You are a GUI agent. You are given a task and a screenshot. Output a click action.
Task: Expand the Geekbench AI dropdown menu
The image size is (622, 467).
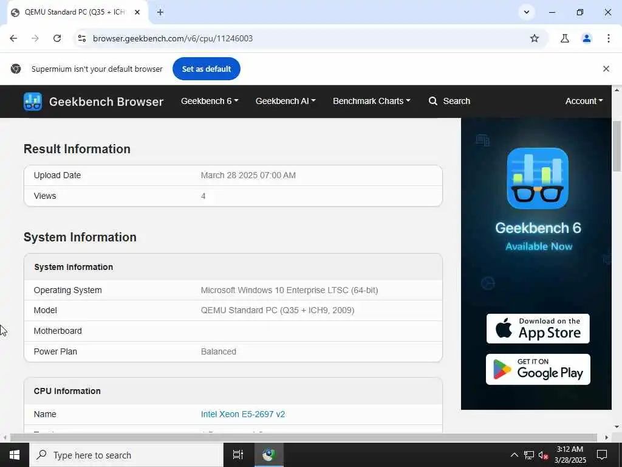pos(285,101)
